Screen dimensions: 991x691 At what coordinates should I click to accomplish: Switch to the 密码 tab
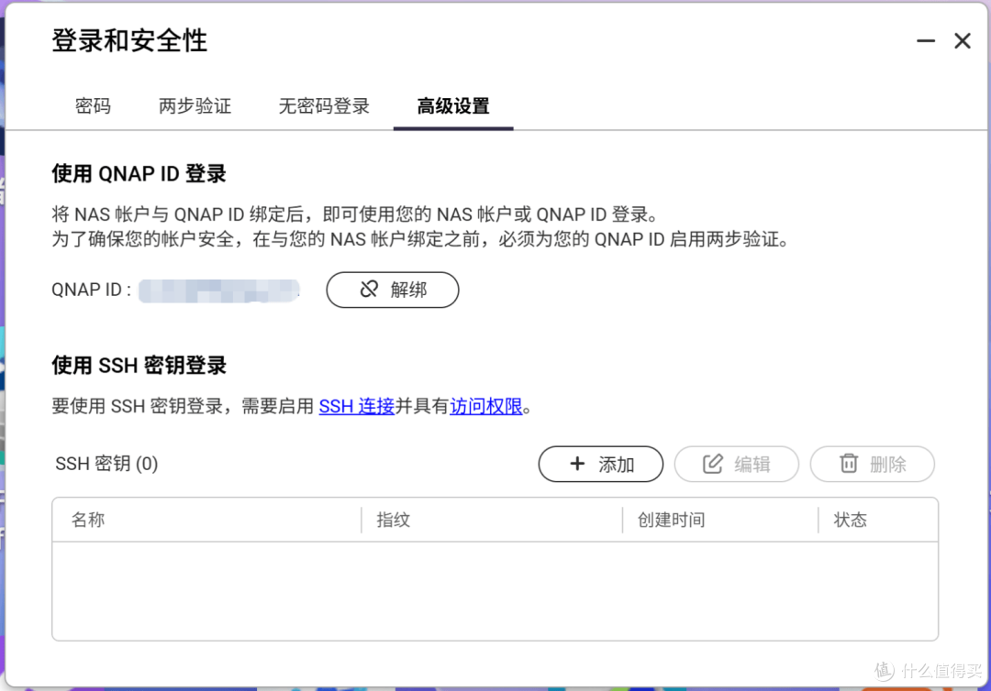[93, 106]
